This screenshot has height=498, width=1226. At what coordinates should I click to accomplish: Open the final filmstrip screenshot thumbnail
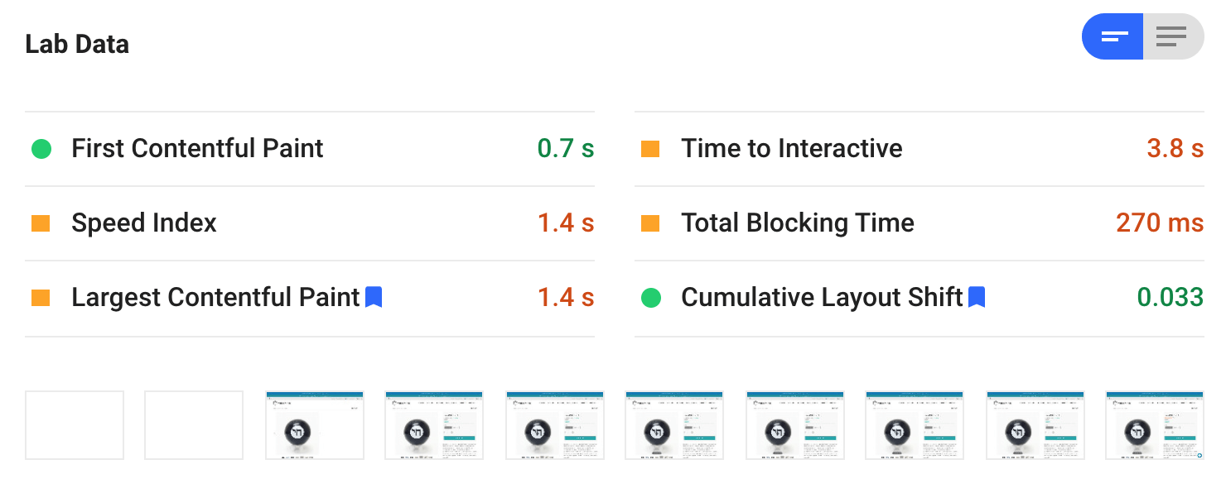[1155, 424]
